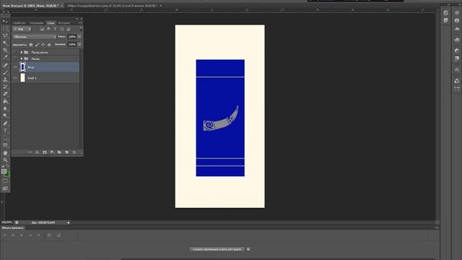Create a new layer icon
This screenshot has height=260, width=462.
[x=67, y=152]
